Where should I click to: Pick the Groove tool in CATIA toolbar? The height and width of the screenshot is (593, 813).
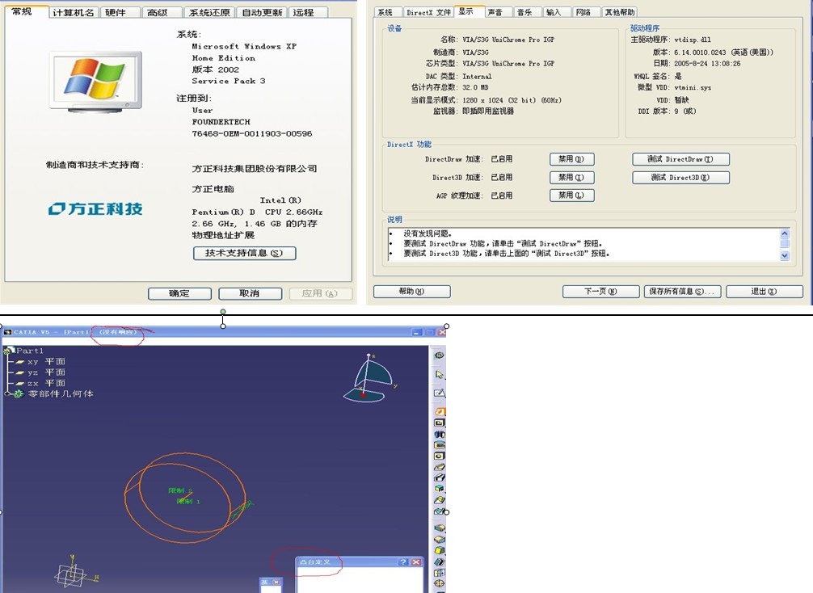coord(439,444)
